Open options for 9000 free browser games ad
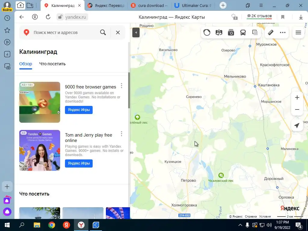This screenshot has height=231, width=308. coord(122,86)
